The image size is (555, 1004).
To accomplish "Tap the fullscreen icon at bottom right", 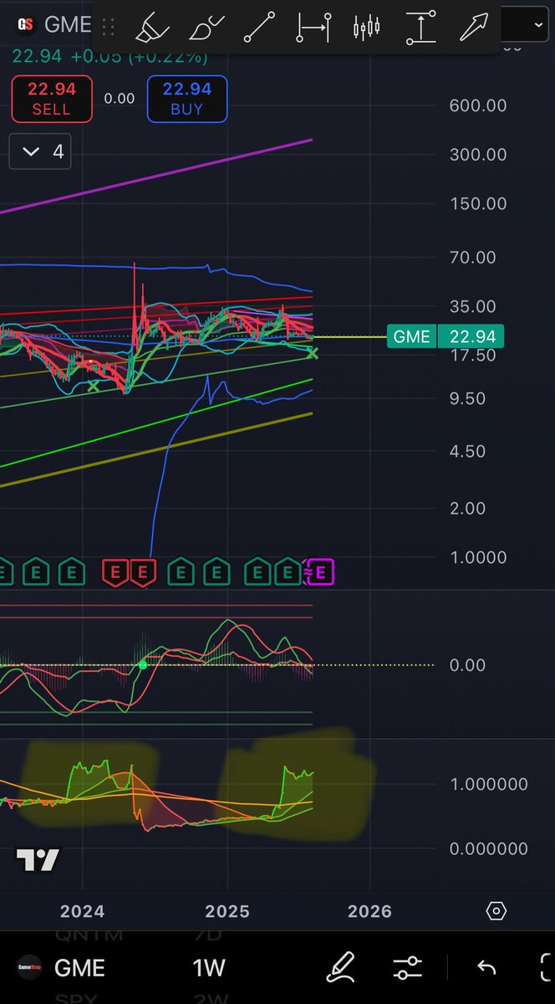I will (x=547, y=968).
